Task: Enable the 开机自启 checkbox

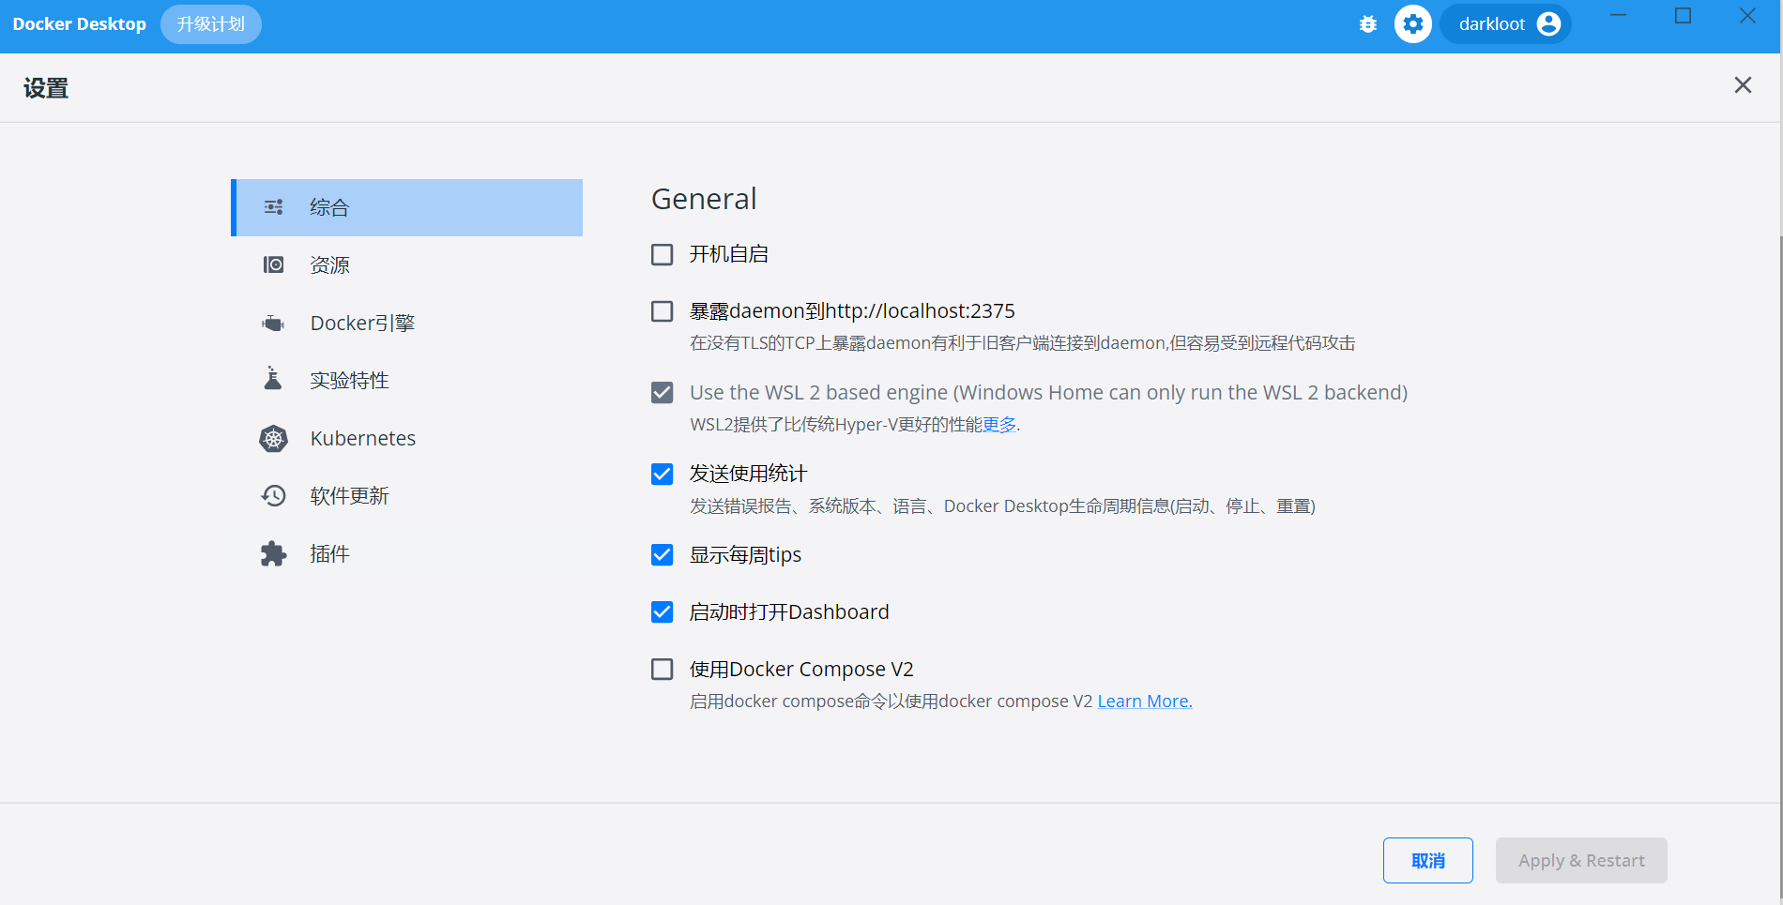Action: pyautogui.click(x=663, y=254)
